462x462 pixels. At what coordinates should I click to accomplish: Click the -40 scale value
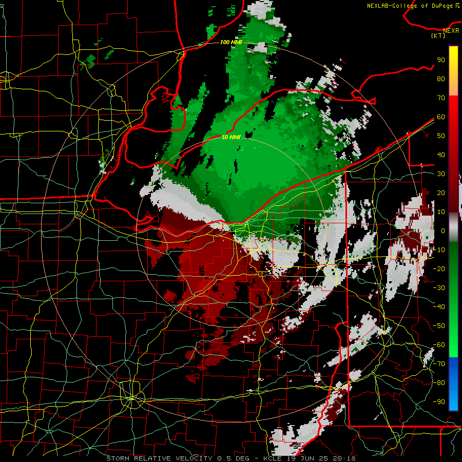[x=439, y=307]
